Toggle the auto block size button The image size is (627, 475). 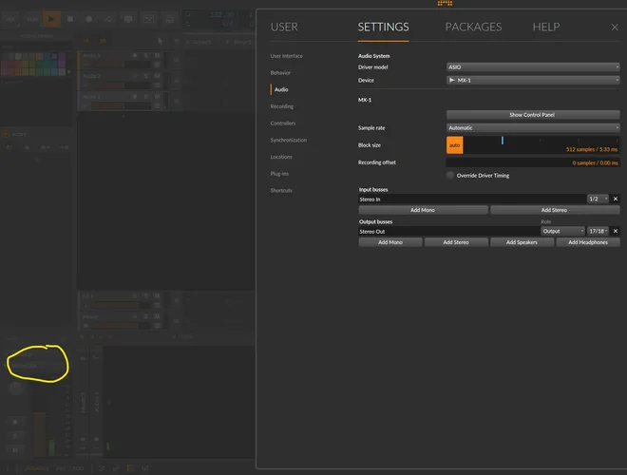[454, 145]
